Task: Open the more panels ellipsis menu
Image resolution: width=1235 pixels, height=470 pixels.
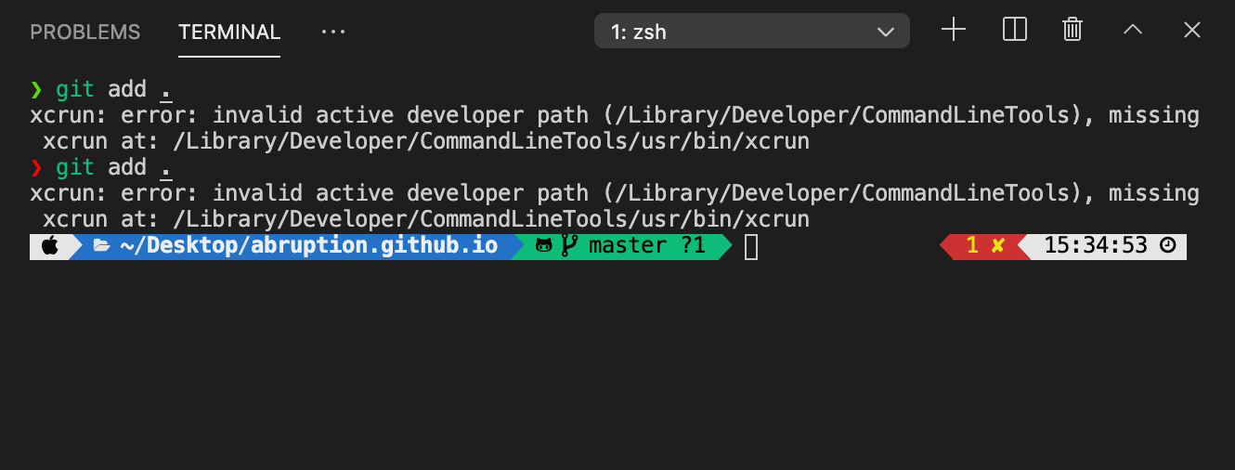Action: pos(332,32)
